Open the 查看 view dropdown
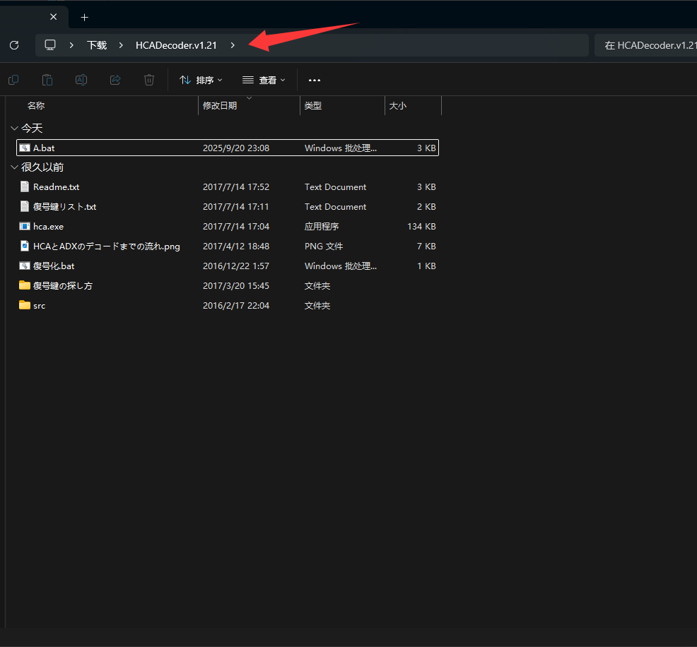The width and height of the screenshot is (697, 647). (264, 80)
